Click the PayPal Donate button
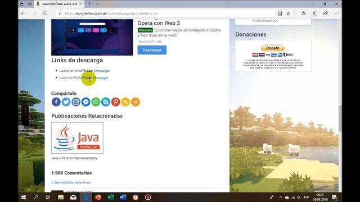Image resolution: width=360 pixels, height=202 pixels. (272, 48)
